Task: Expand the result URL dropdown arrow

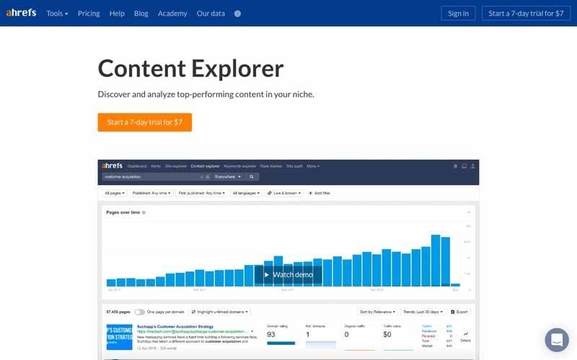Action: tap(252, 331)
